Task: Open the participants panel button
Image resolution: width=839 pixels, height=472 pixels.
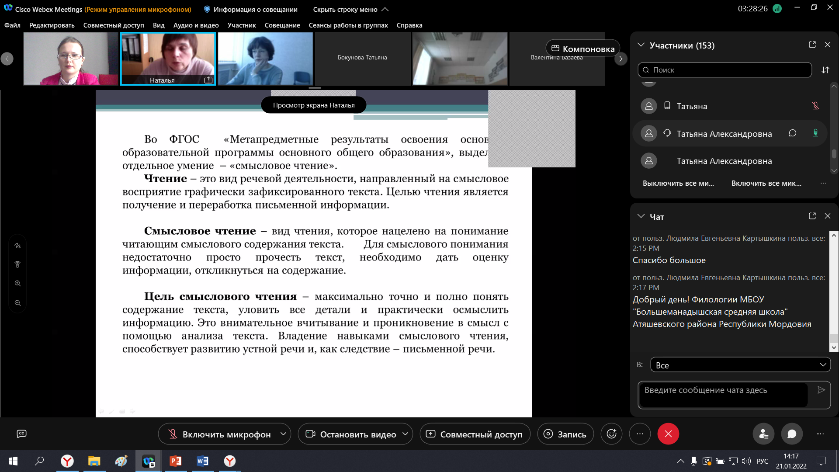Action: tap(763, 434)
